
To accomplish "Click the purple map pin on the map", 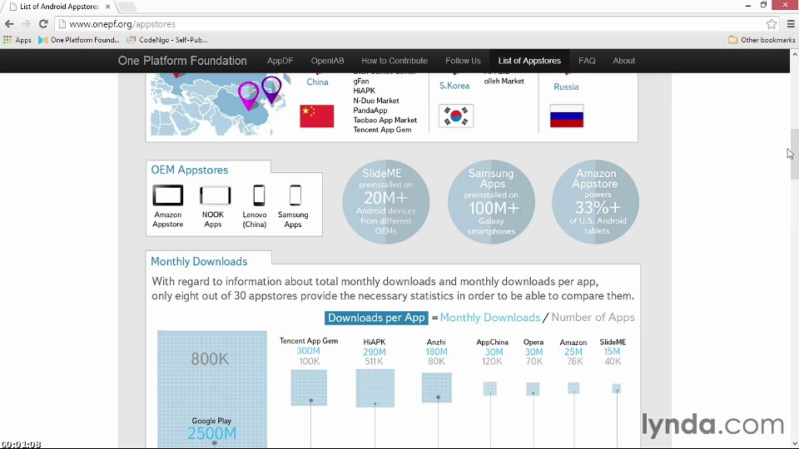I will (271, 90).
